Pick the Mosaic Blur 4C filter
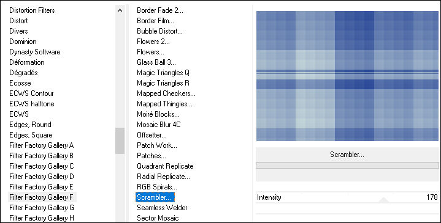This screenshot has height=223, width=441. [x=159, y=125]
